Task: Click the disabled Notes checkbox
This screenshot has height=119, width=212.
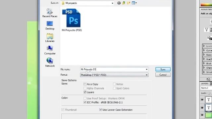Action: (114, 84)
